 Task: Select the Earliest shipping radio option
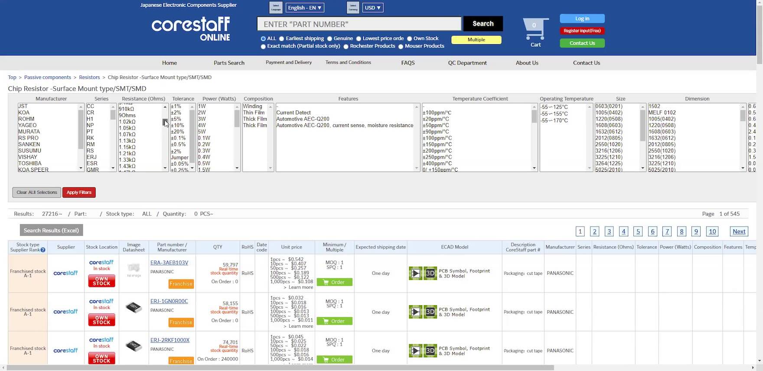[282, 39]
